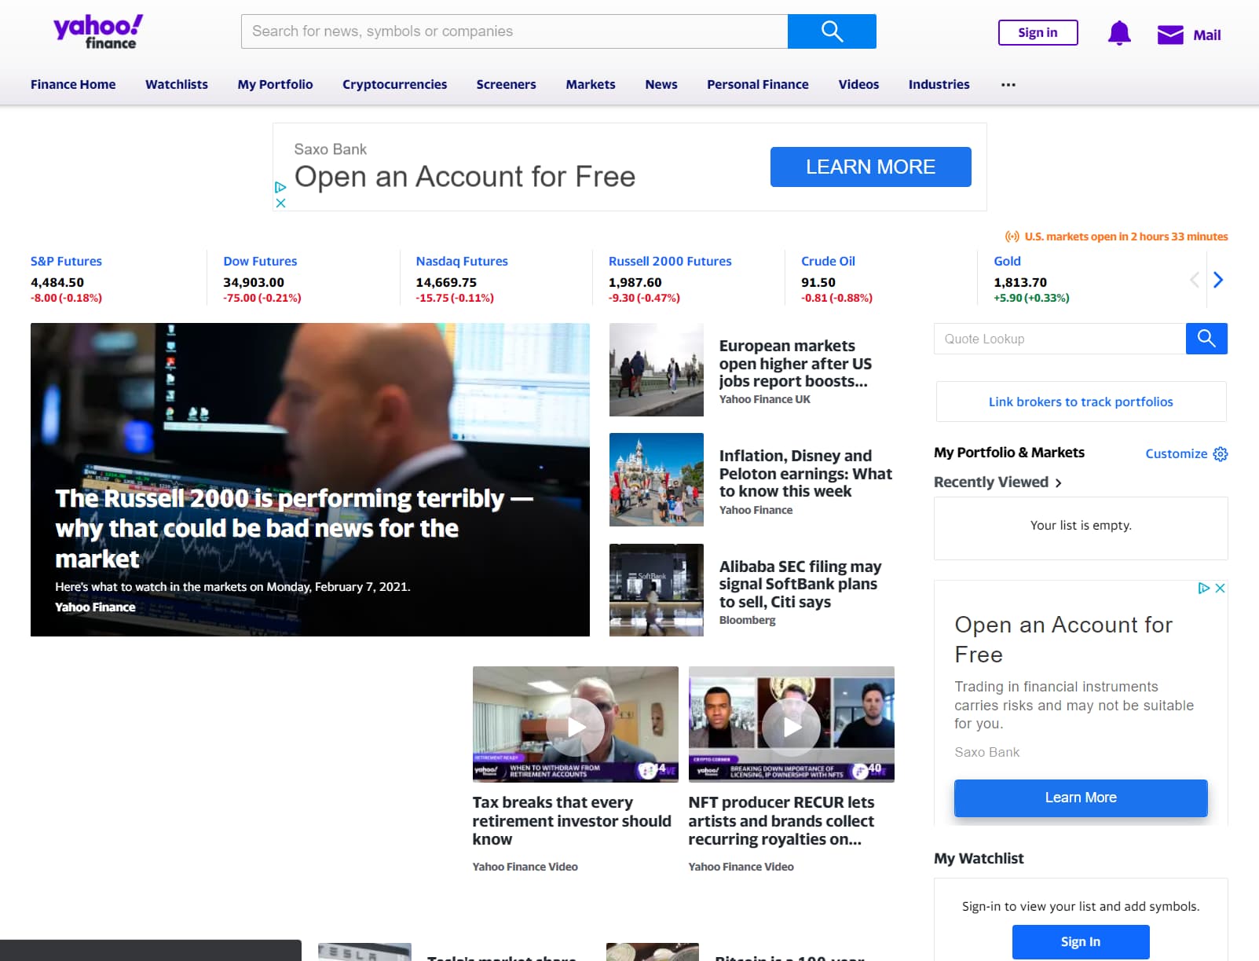
Task: Open European markets thumbnail image
Action: (657, 369)
